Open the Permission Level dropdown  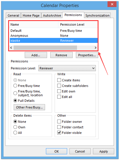click(67, 68)
